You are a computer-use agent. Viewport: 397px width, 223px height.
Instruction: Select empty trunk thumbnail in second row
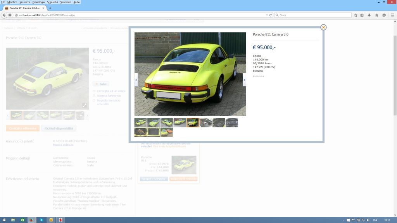point(154,132)
